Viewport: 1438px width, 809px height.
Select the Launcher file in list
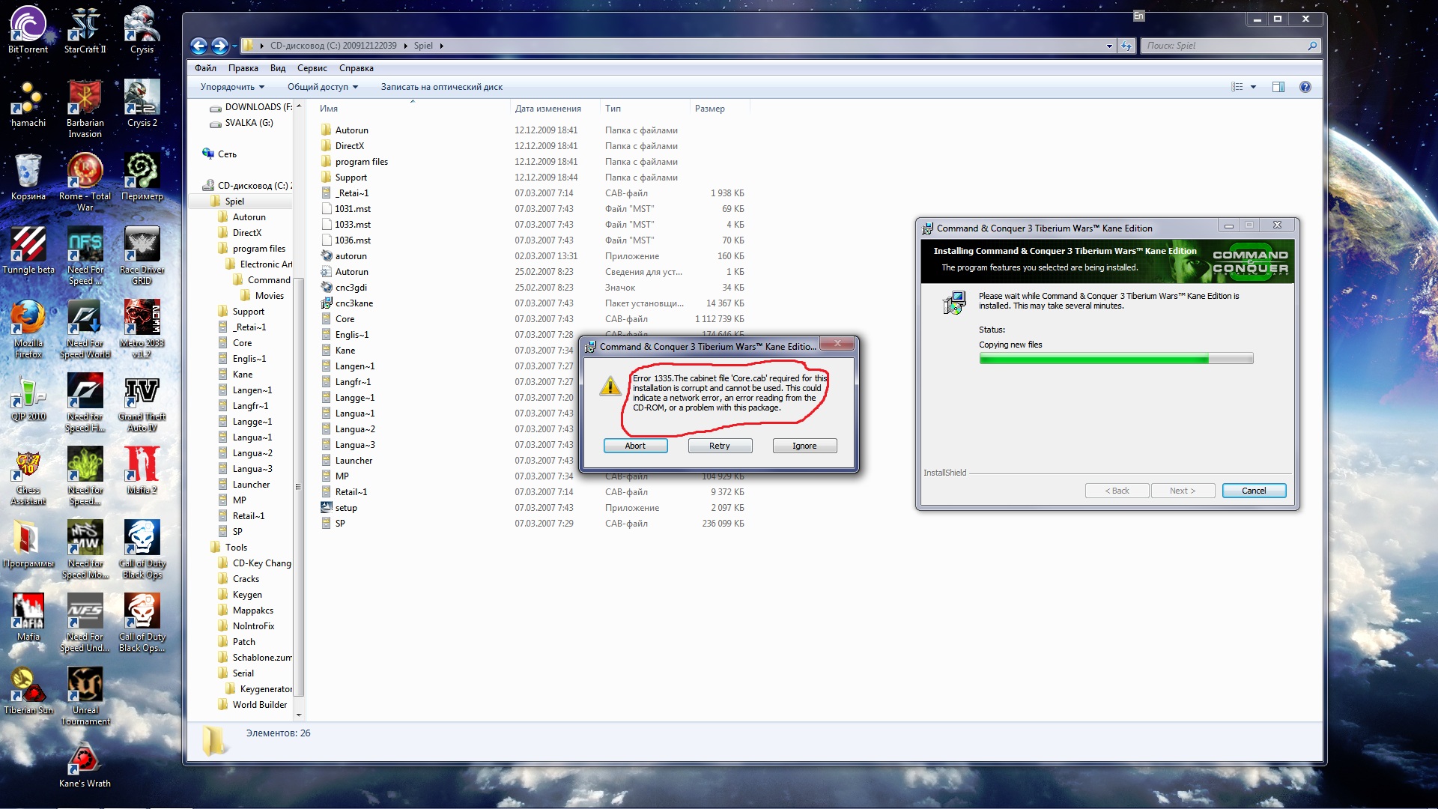click(x=354, y=461)
